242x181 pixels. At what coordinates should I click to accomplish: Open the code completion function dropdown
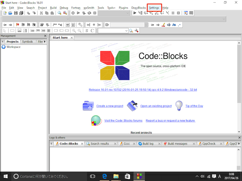pos(224,19)
